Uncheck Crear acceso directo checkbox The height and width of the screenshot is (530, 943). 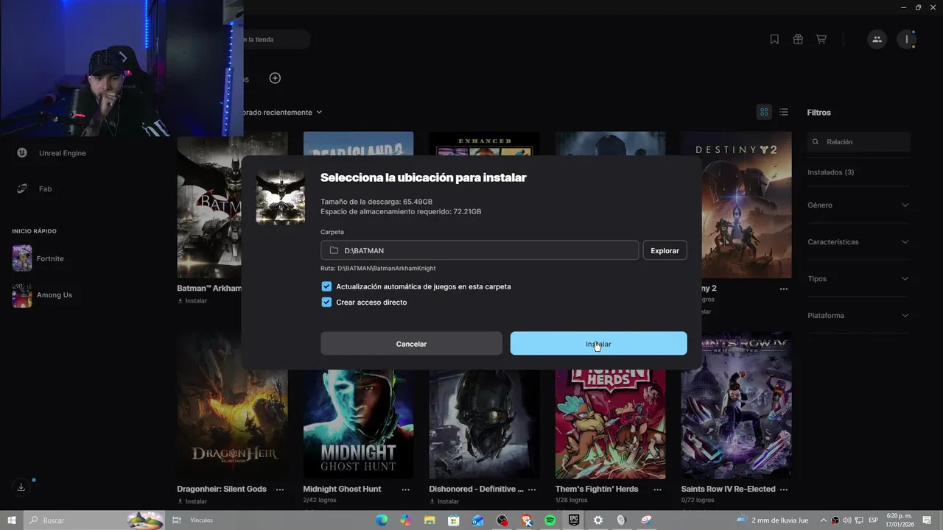[326, 302]
